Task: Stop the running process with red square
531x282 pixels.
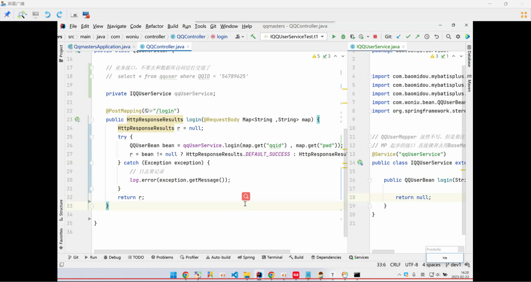Action: tap(375, 37)
